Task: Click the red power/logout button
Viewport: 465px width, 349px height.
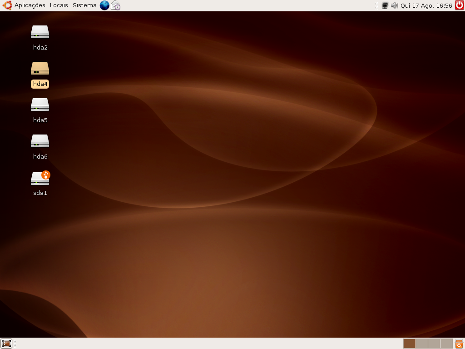Action: pos(460,5)
